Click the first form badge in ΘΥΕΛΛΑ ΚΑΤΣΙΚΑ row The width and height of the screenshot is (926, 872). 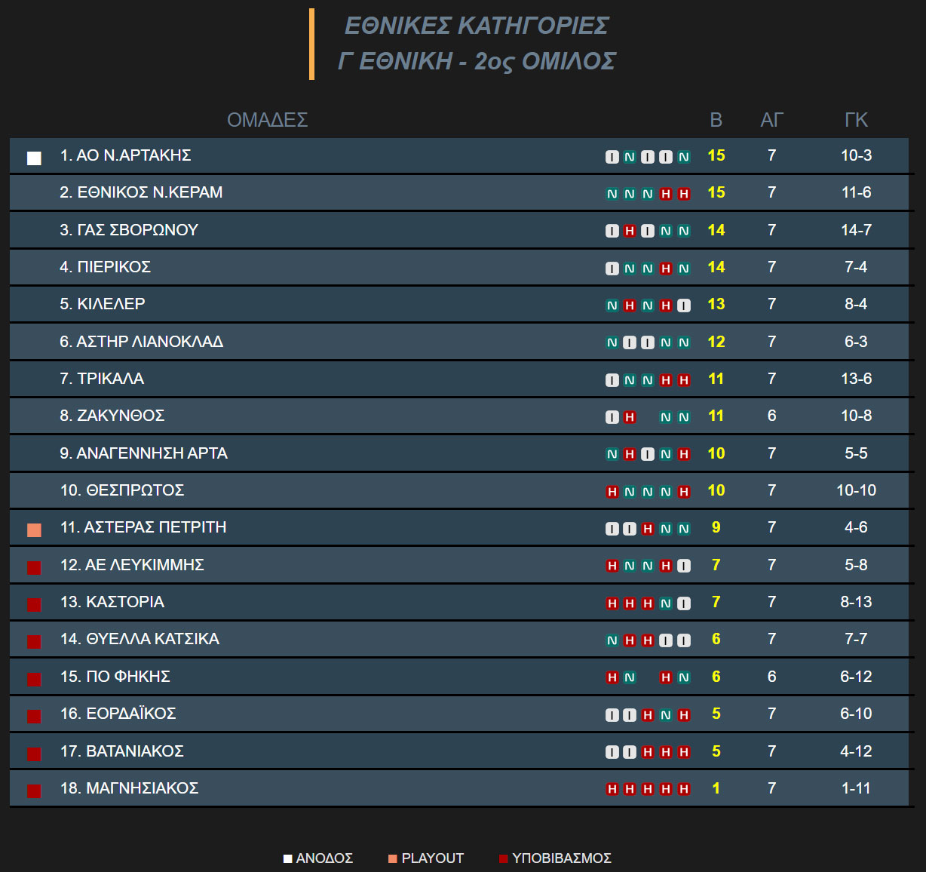[x=612, y=640]
